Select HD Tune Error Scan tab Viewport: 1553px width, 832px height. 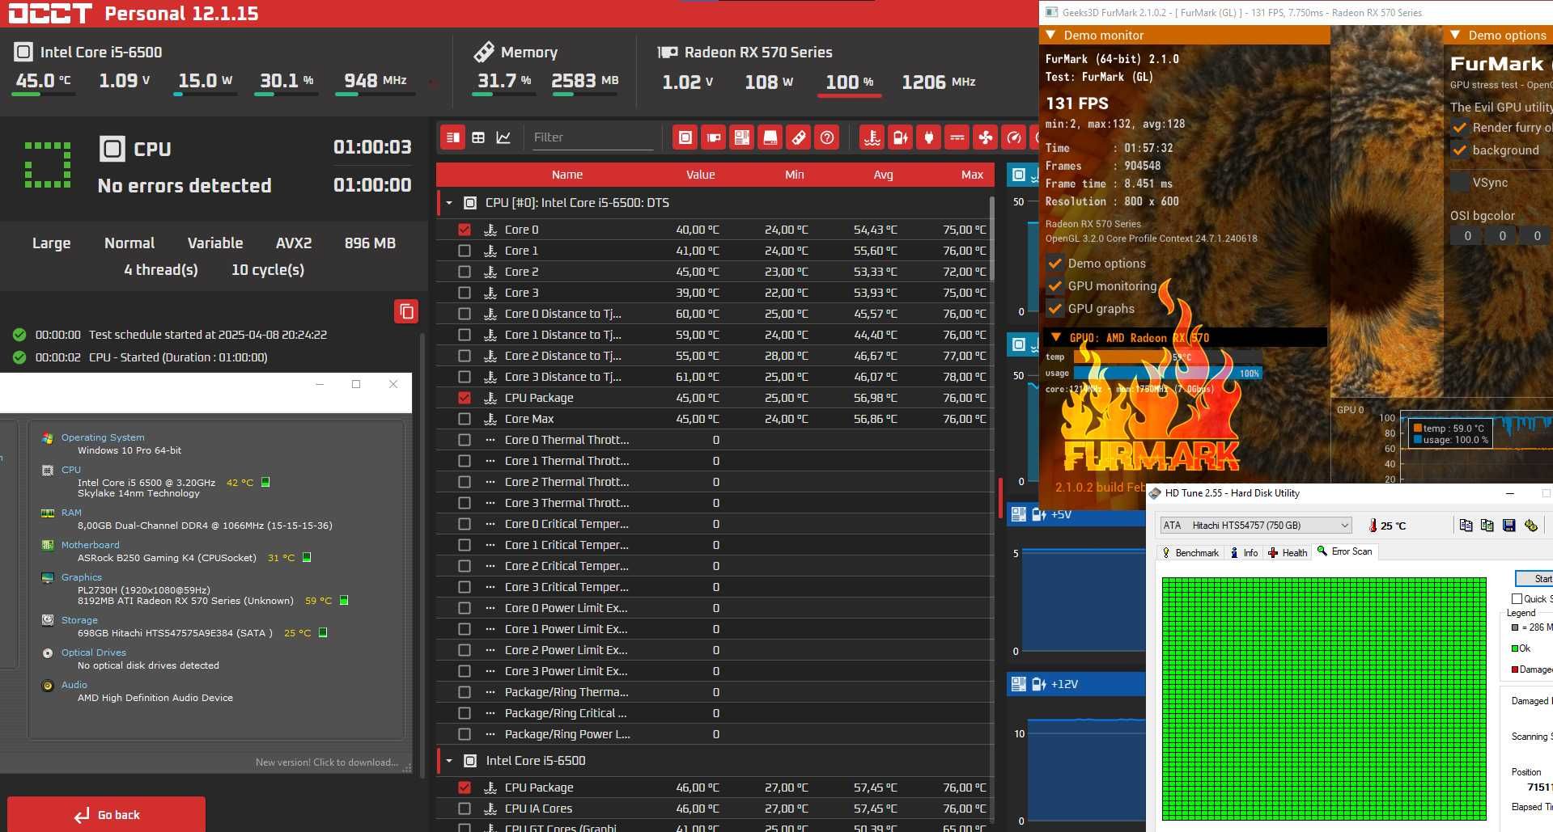[x=1345, y=551]
